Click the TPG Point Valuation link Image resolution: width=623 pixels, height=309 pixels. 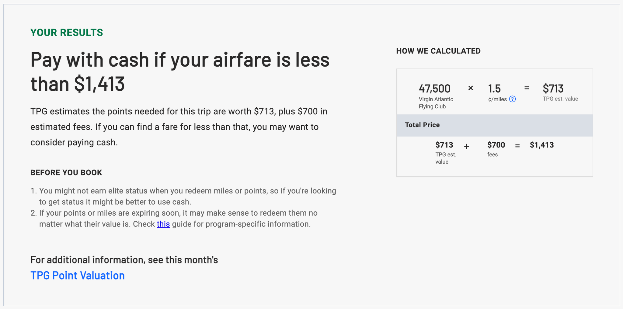[x=77, y=276]
